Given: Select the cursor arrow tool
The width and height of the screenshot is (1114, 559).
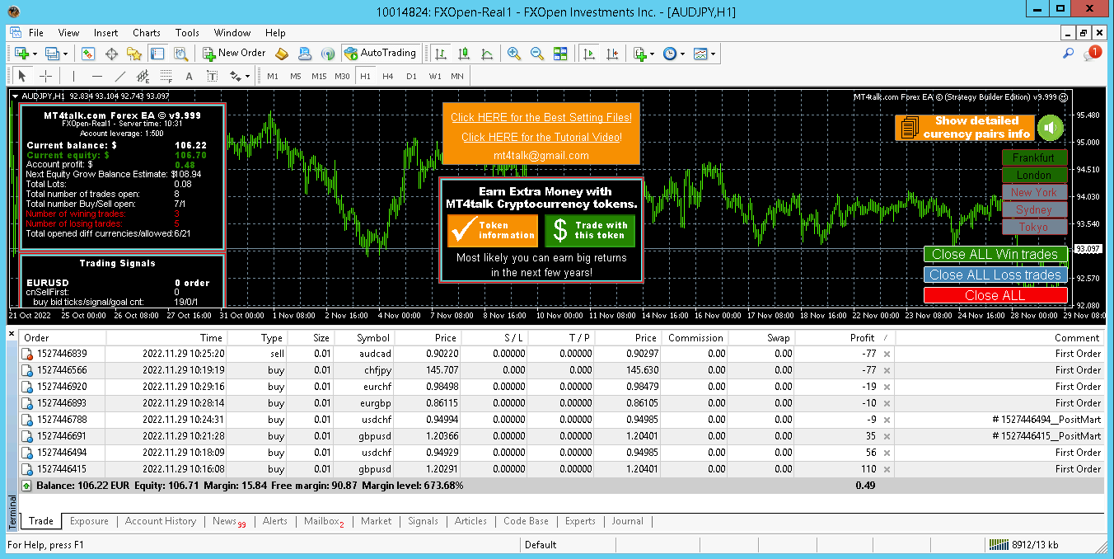Looking at the screenshot, I should [x=22, y=76].
